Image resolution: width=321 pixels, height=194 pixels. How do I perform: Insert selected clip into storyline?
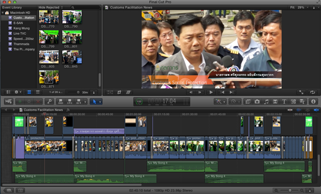coord(70,101)
